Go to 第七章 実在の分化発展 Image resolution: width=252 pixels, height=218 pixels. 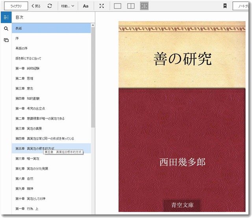click(51, 169)
